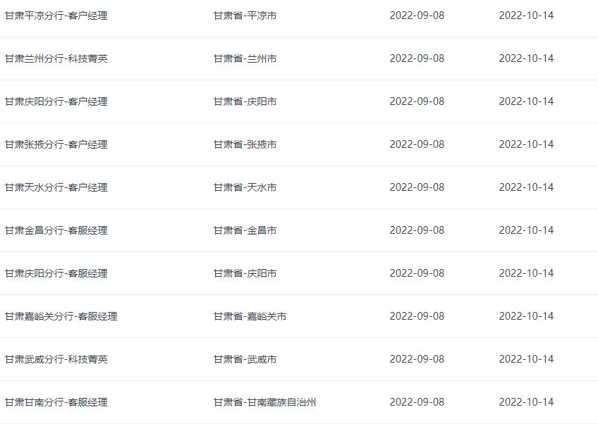Viewport: 598px width, 431px height.
Task: View the 甘肃天水分行-客户经理 position
Action: click(x=56, y=188)
